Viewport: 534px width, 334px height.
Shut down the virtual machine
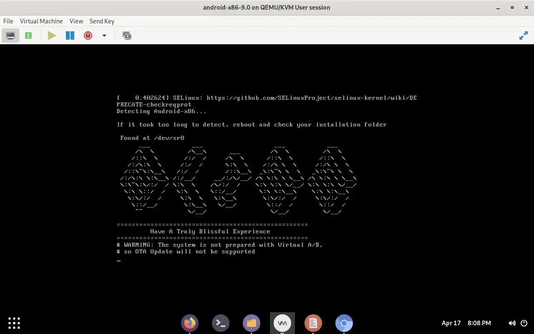[88, 35]
